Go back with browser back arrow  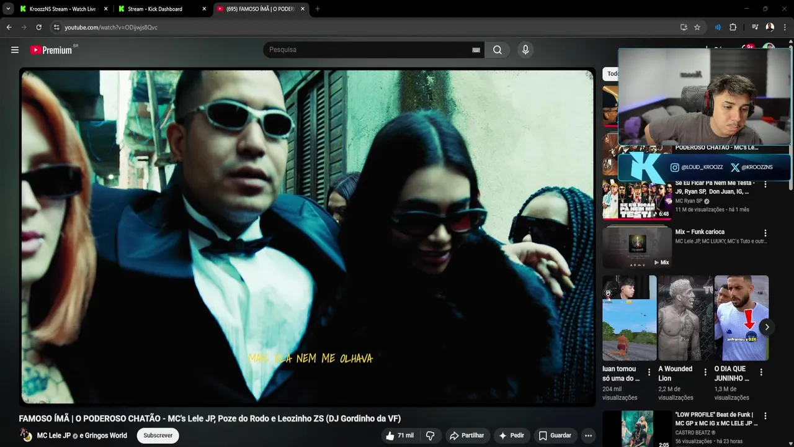coord(9,27)
